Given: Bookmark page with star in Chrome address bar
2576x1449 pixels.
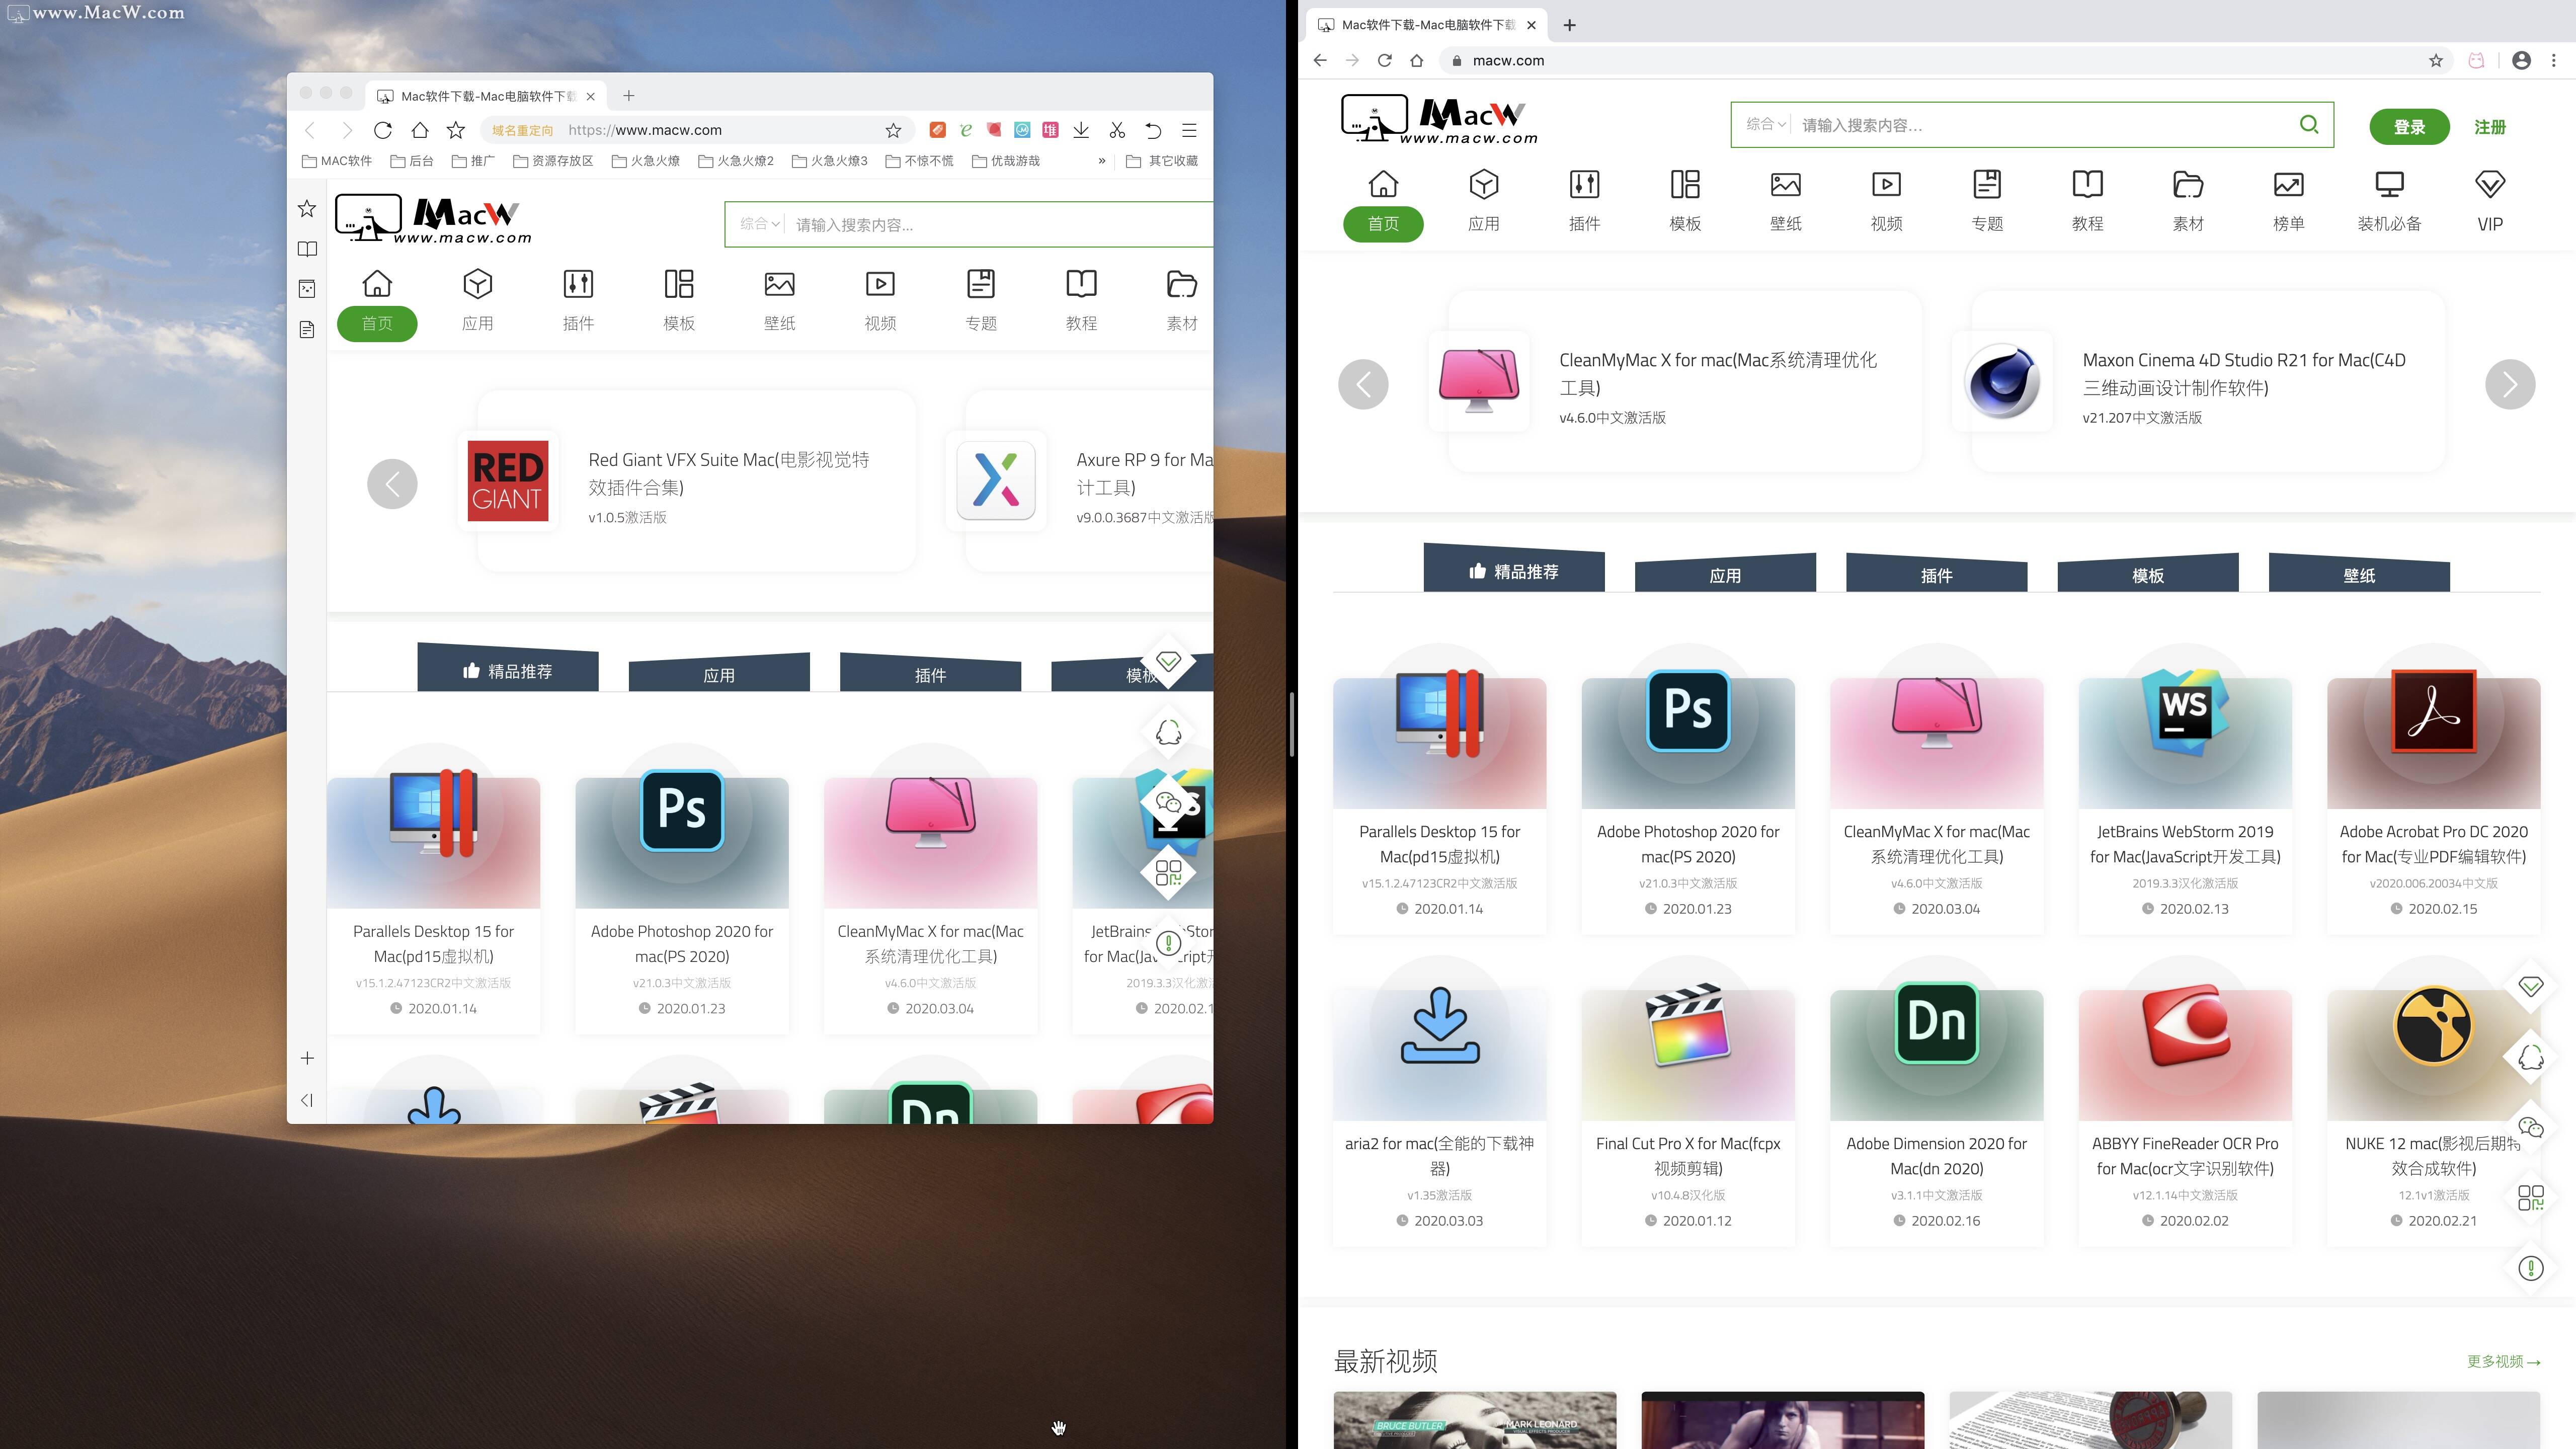Looking at the screenshot, I should tap(2435, 60).
